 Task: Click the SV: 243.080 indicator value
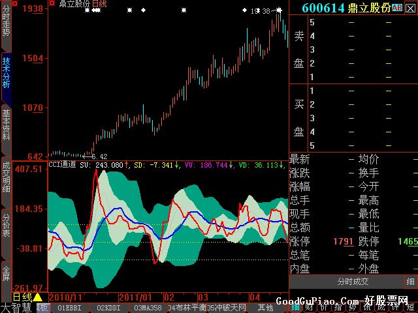102,165
